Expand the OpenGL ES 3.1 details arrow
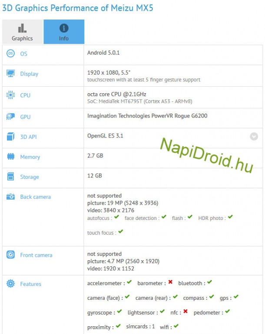Screen dimensions: 265x334 click(254, 136)
